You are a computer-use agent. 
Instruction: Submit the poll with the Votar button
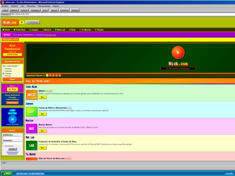(13, 80)
